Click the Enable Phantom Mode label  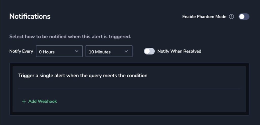point(204,17)
